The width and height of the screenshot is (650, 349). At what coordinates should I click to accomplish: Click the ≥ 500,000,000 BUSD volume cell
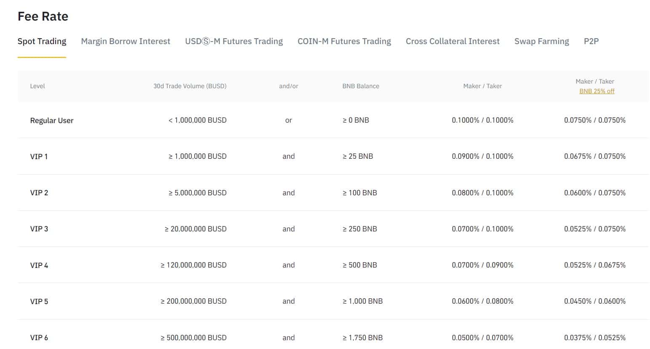tap(194, 338)
